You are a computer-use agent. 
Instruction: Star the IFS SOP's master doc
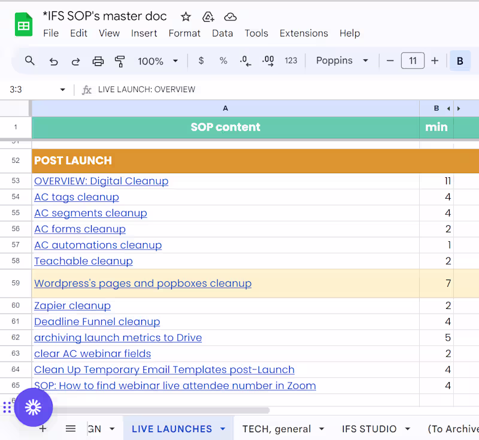click(x=186, y=17)
